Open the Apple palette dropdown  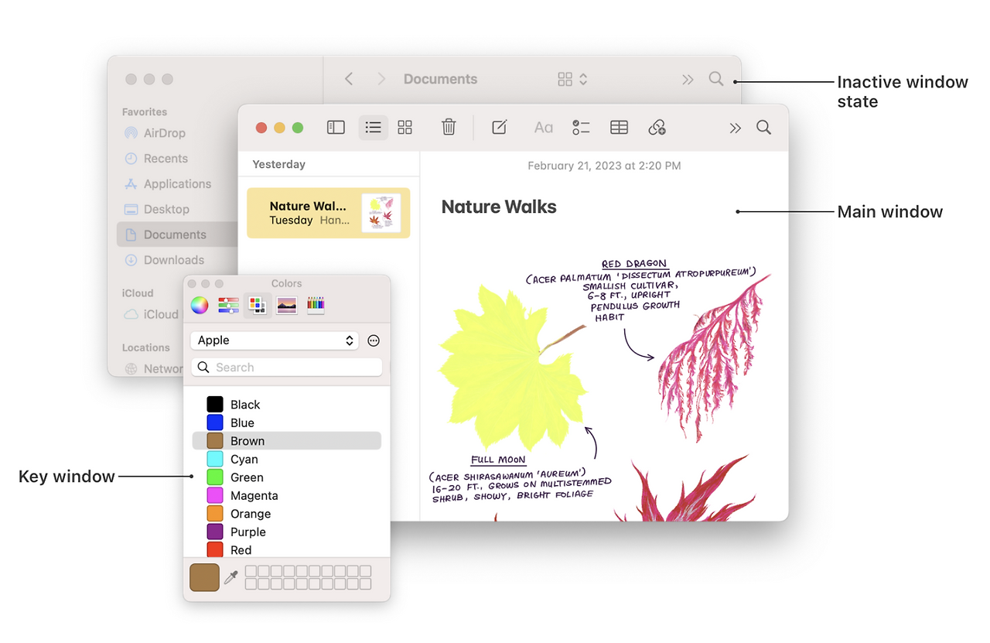tap(275, 340)
